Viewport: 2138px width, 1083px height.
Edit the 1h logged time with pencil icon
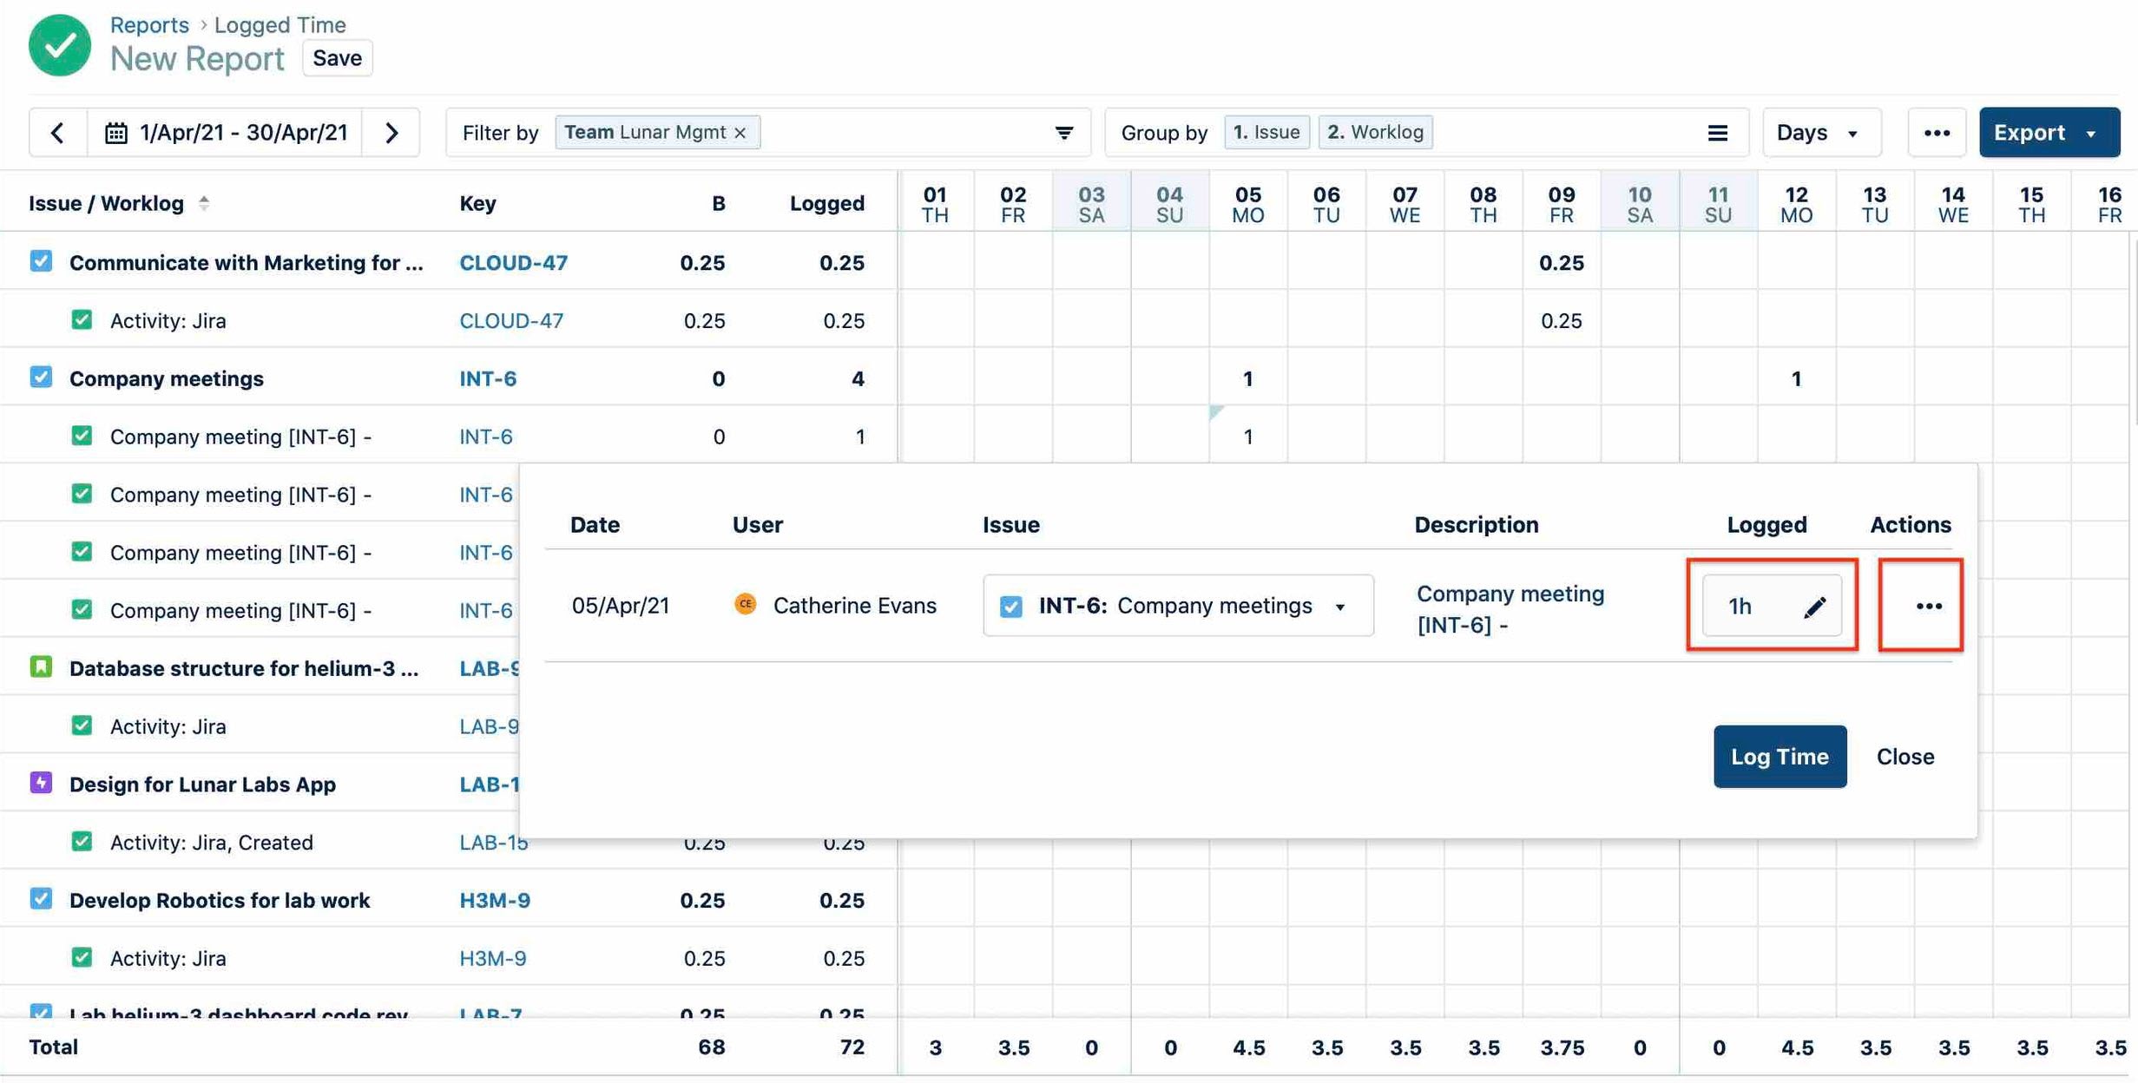(x=1814, y=607)
